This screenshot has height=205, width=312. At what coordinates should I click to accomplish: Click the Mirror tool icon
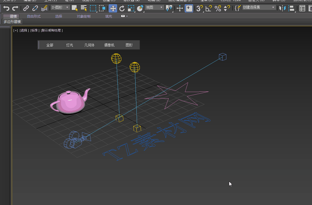coord(282,8)
